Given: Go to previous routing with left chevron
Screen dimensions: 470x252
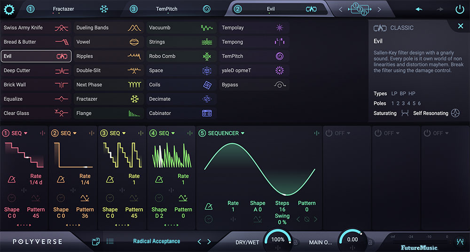Looking at the screenshot, I should [340, 9].
